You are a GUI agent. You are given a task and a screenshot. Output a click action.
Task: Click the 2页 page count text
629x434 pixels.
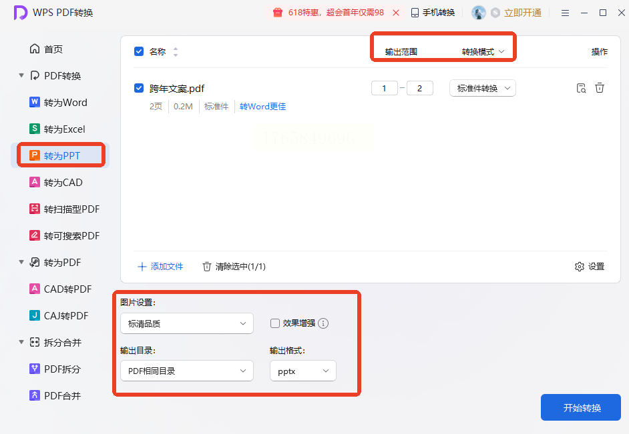[x=156, y=107]
